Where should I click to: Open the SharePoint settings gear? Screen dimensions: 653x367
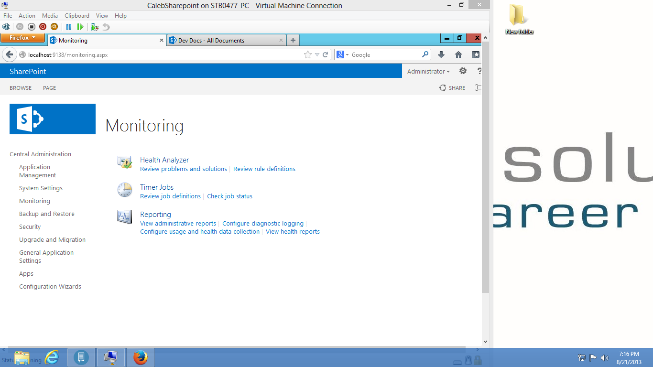tap(463, 71)
